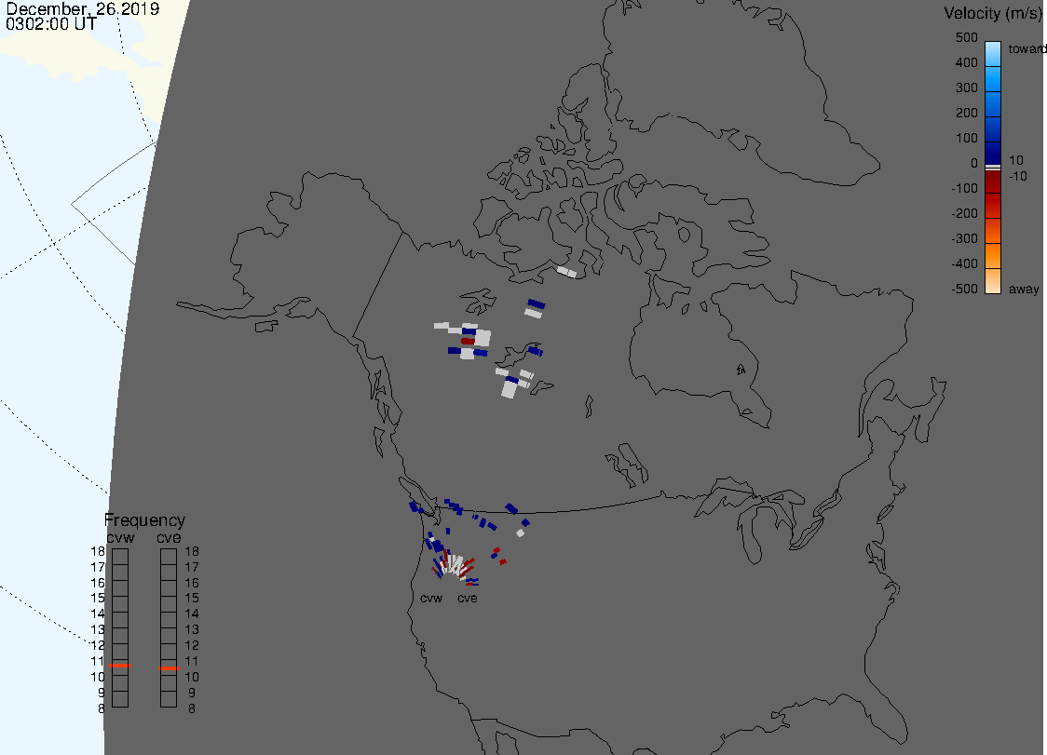Click the cvw radar site label on map
The width and height of the screenshot is (1047, 755).
point(431,598)
